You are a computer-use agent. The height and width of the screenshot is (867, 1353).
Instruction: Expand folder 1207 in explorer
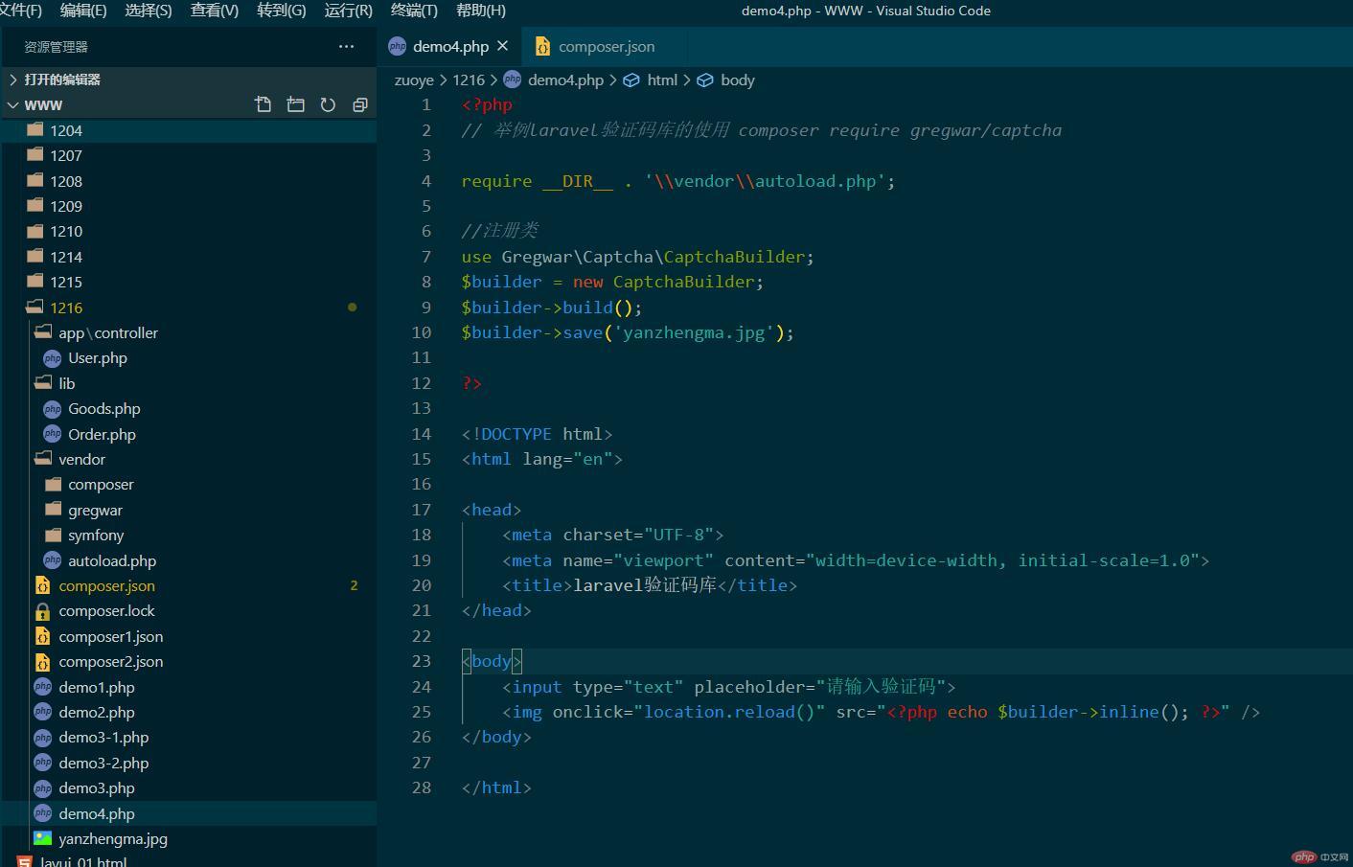pos(188,155)
